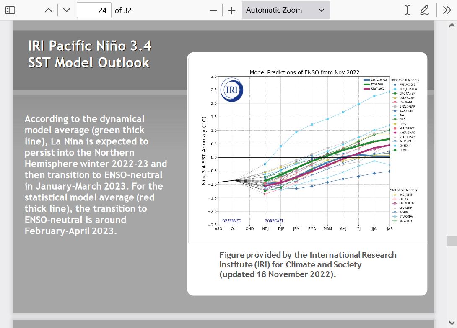Click the vertical scrollbar thumb

click(x=452, y=241)
